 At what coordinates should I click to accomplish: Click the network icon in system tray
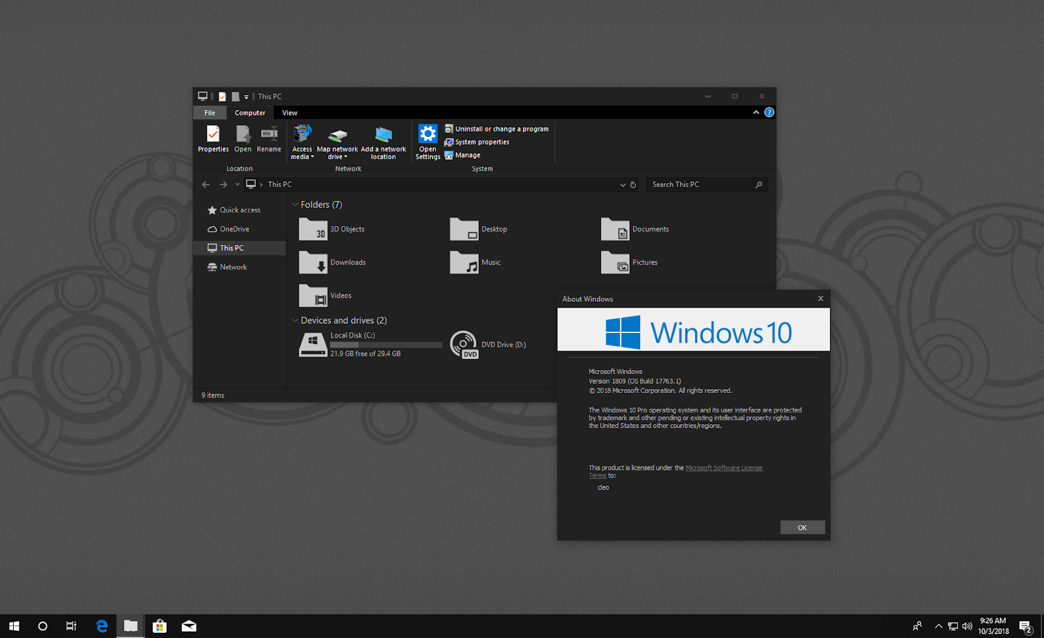953,626
